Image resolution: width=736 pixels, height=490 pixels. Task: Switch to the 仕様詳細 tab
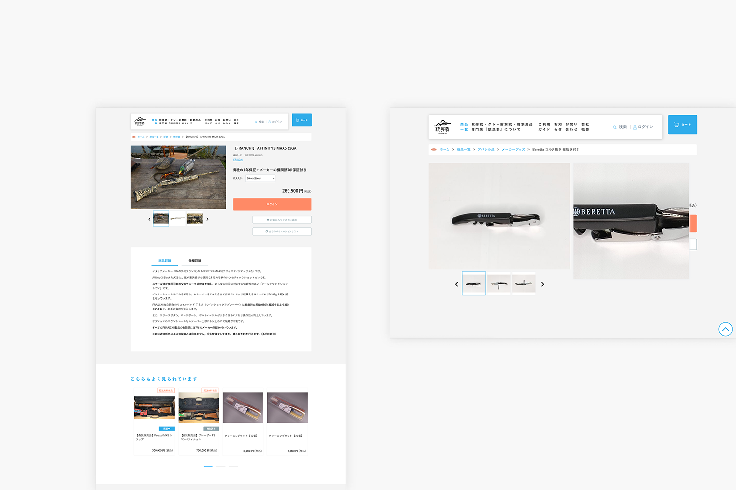click(x=194, y=261)
